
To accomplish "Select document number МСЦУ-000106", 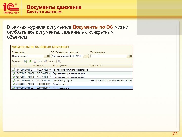I will pyautogui.click(x=44, y=80).
